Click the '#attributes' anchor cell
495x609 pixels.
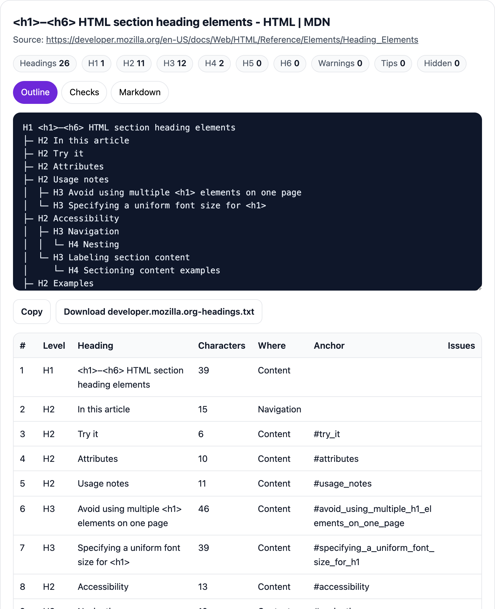click(336, 459)
